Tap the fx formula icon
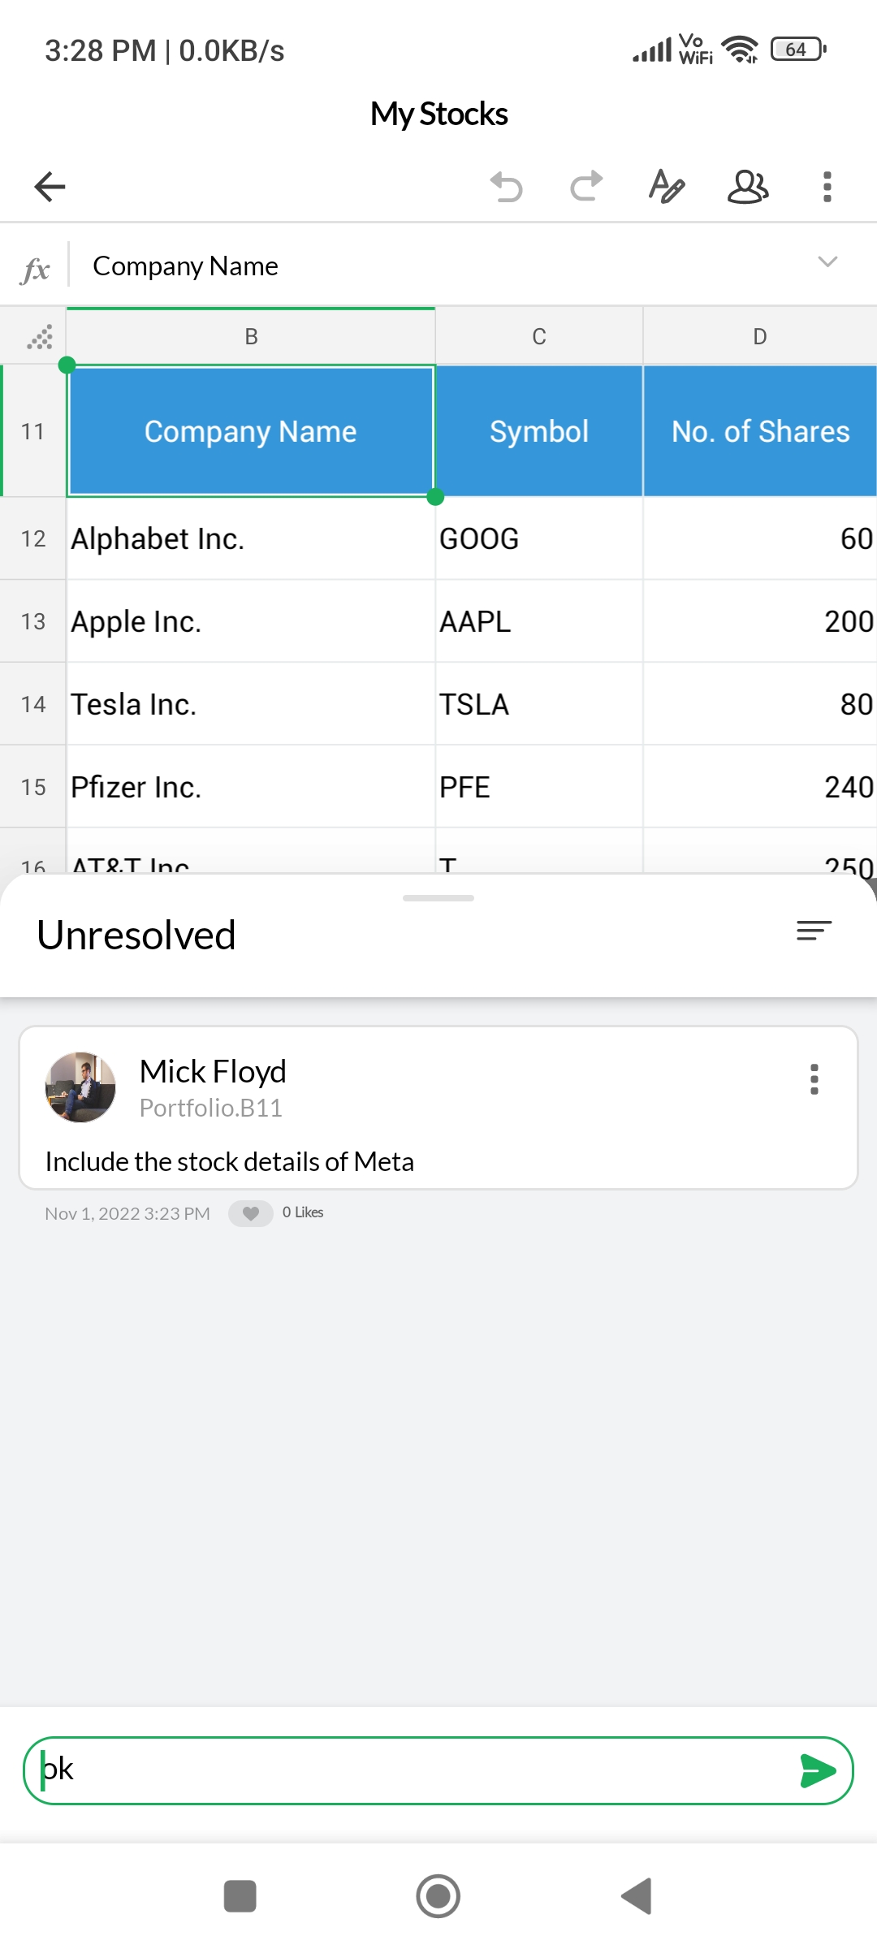Image resolution: width=877 pixels, height=1949 pixels. (35, 269)
